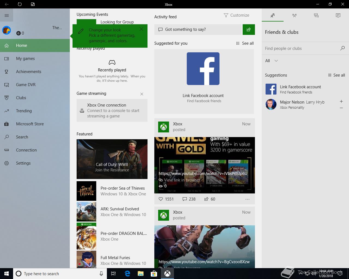Image resolution: width=349 pixels, height=279 pixels.
Task: Open Call of Duty: WWII featured banner
Action: (x=112, y=159)
